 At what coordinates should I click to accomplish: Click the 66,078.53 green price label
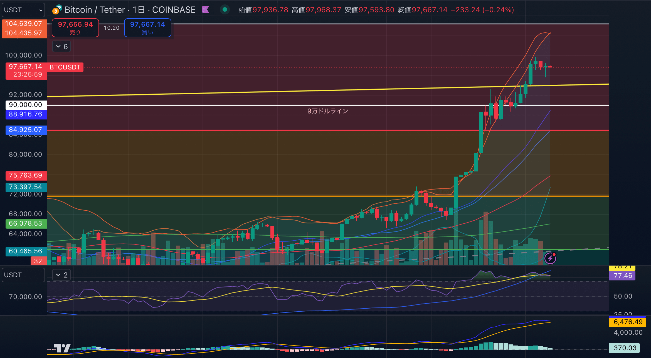tap(26, 223)
